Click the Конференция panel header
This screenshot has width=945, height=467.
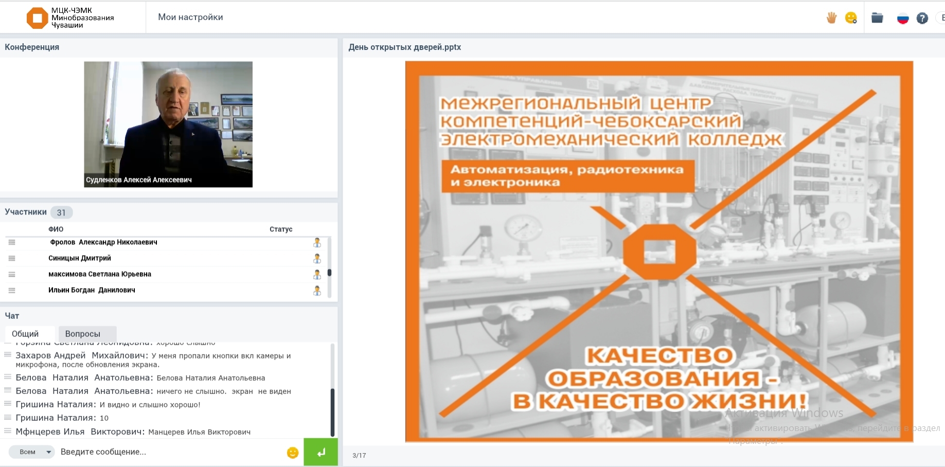click(32, 47)
